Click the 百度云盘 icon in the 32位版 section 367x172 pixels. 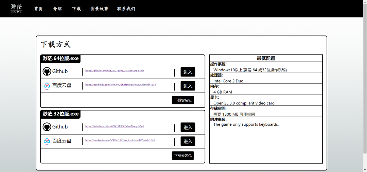pyautogui.click(x=47, y=141)
